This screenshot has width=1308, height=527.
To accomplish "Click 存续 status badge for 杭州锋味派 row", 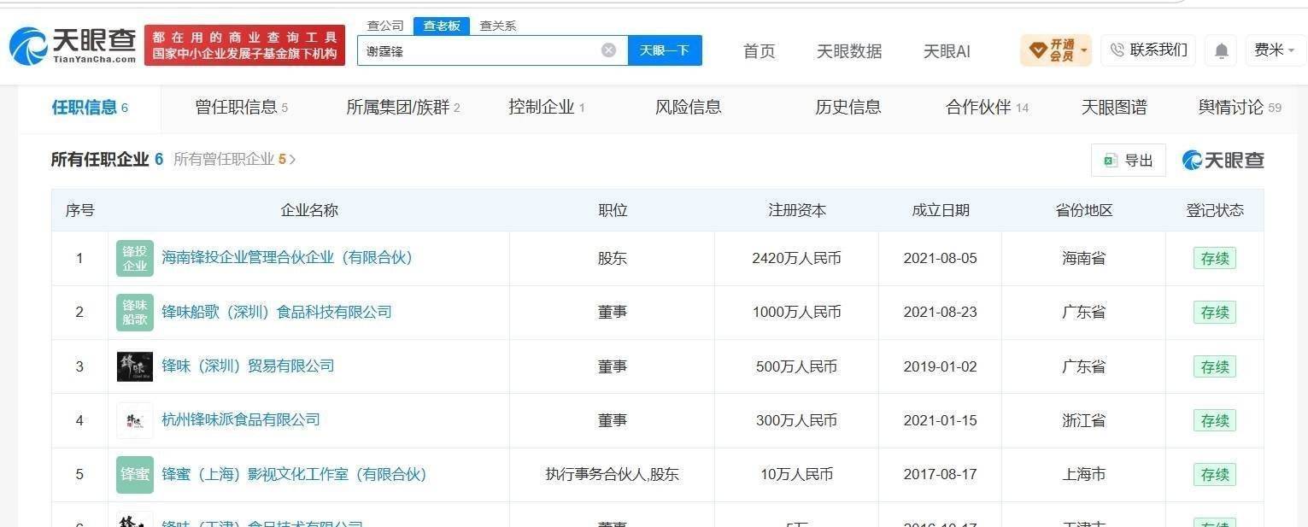I will 1214,421.
